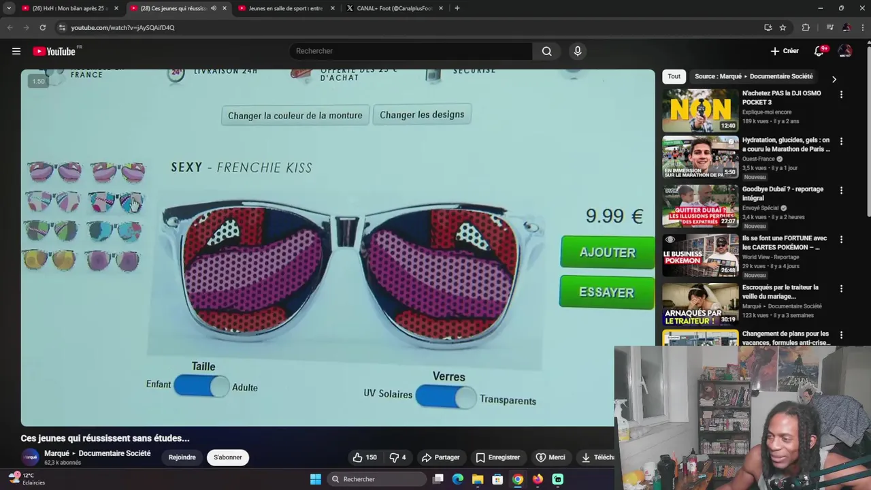The height and width of the screenshot is (490, 871).
Task: Reload the page in Chrome
Action: click(42, 27)
